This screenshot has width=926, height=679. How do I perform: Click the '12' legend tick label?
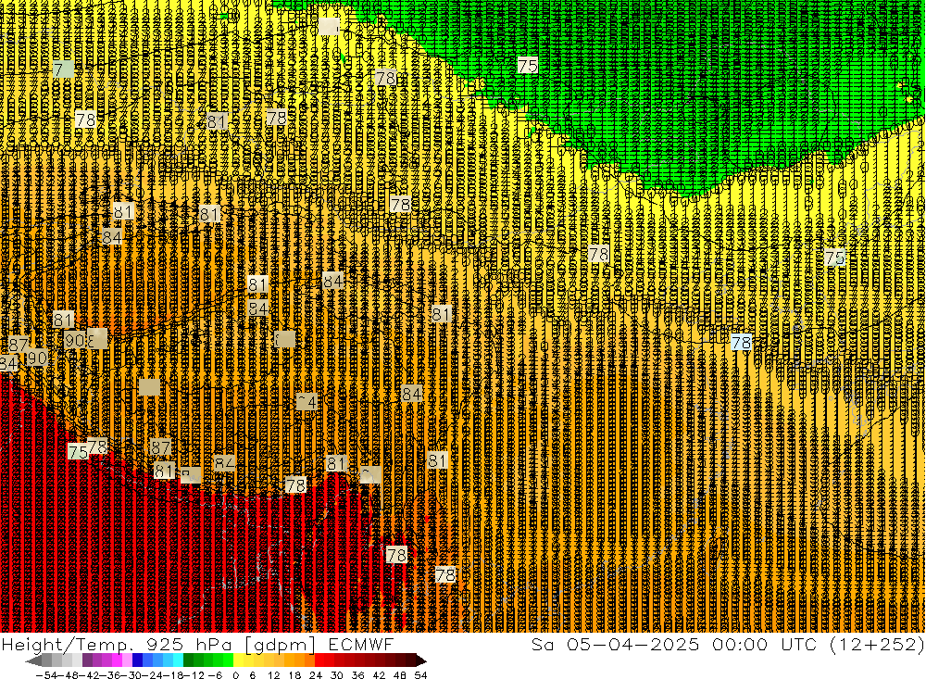click(x=274, y=675)
